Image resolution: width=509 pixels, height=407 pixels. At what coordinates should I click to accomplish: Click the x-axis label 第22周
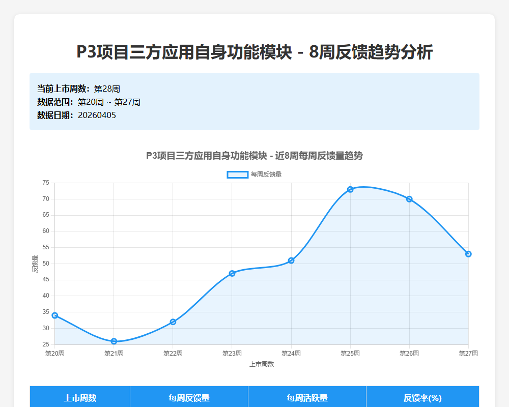(x=173, y=354)
